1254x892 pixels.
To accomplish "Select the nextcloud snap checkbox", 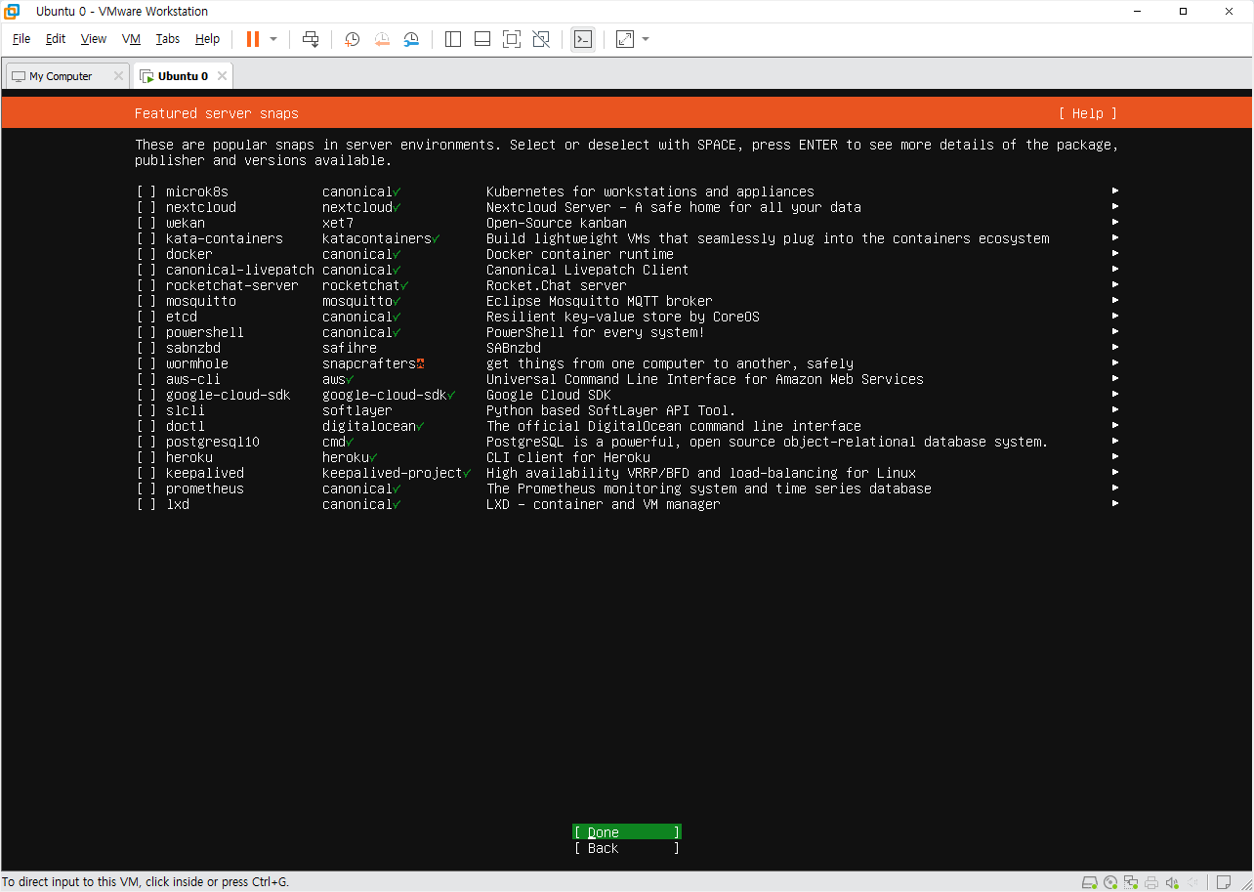I will click(x=146, y=207).
